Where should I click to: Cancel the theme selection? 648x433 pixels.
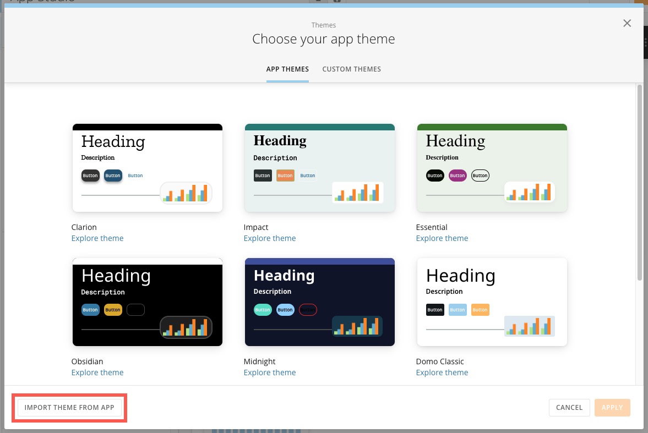click(569, 407)
